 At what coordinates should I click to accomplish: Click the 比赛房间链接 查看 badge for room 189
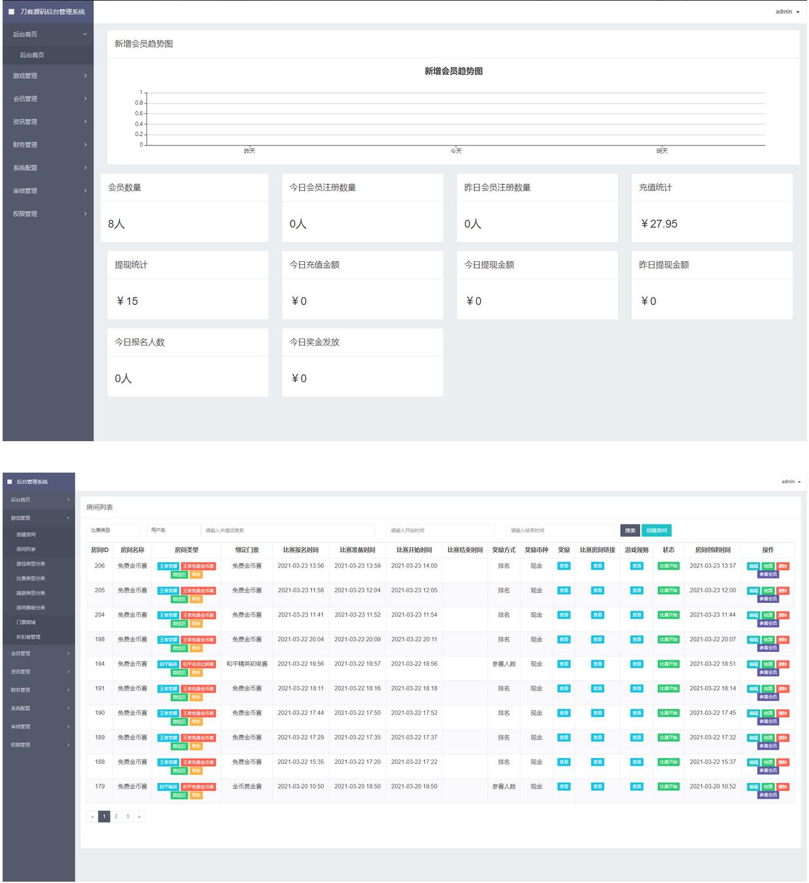click(597, 738)
